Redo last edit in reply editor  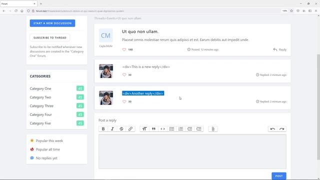(281, 129)
